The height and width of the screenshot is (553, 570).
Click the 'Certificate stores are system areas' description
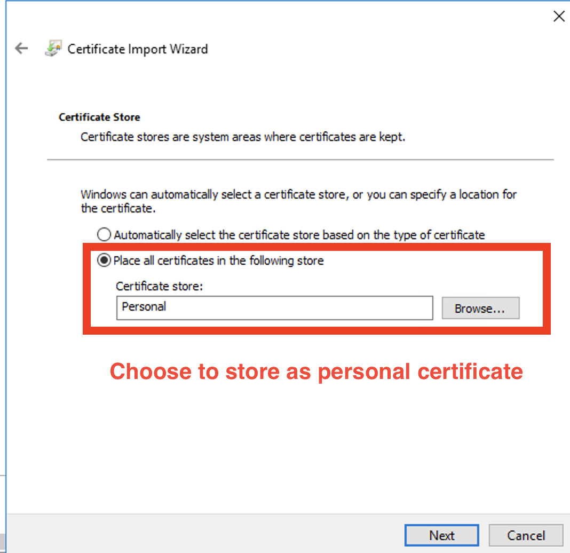point(243,137)
